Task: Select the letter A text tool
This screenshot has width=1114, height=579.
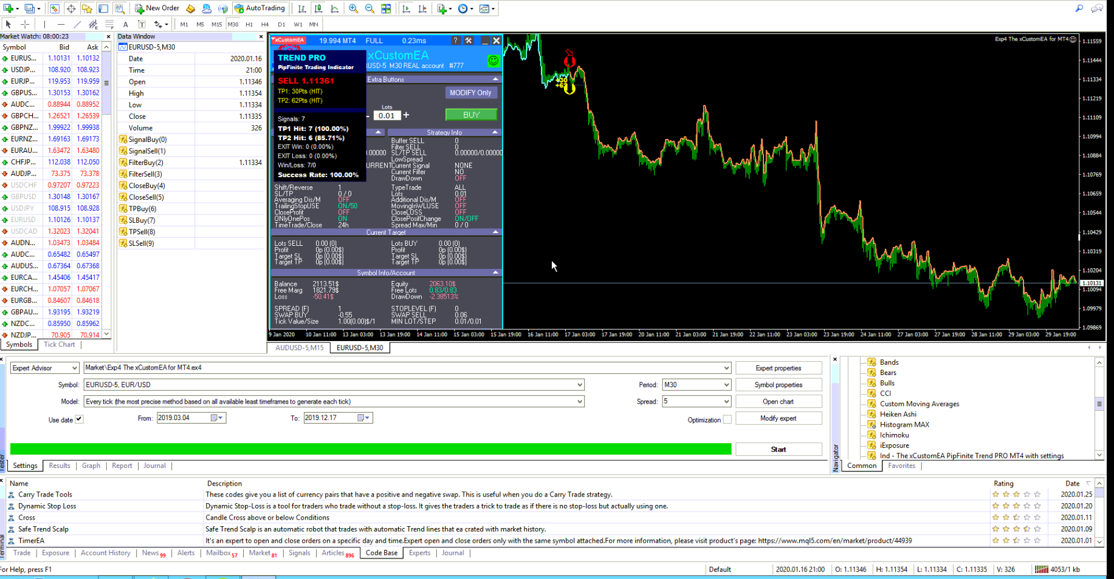Action: point(125,24)
